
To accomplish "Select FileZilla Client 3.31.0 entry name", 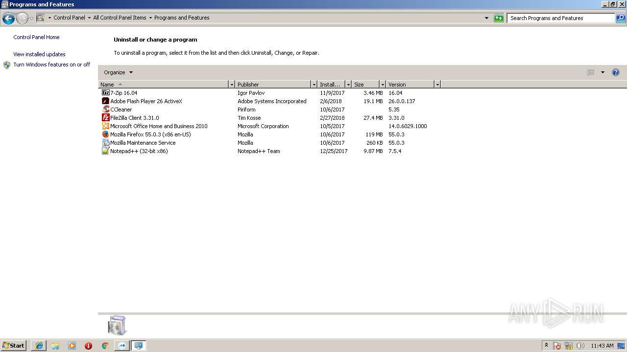I will (x=135, y=118).
